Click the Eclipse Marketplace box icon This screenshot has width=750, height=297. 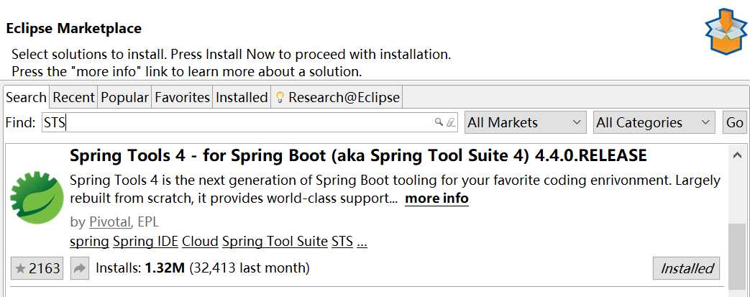coord(726,31)
